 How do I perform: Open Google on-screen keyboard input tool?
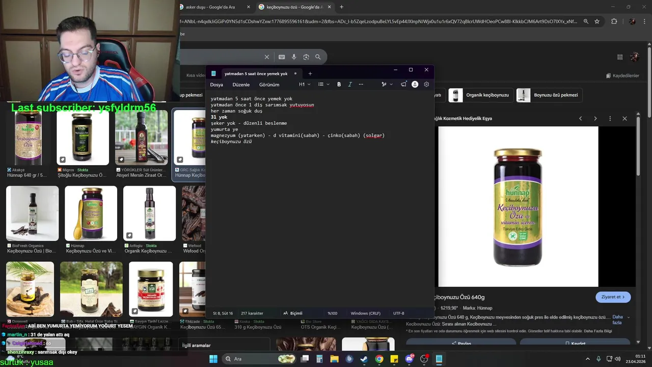coord(282,57)
